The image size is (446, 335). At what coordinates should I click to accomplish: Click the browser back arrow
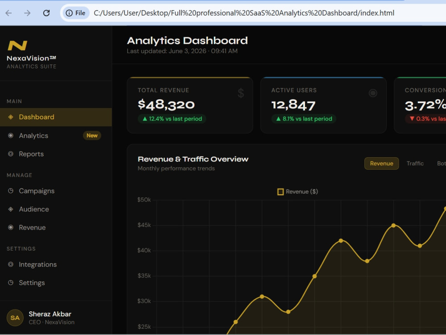pyautogui.click(x=9, y=13)
